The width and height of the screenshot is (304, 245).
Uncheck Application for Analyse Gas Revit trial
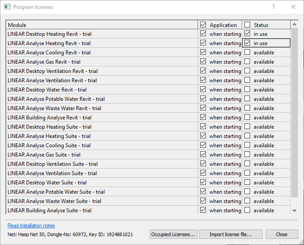(x=203, y=61)
